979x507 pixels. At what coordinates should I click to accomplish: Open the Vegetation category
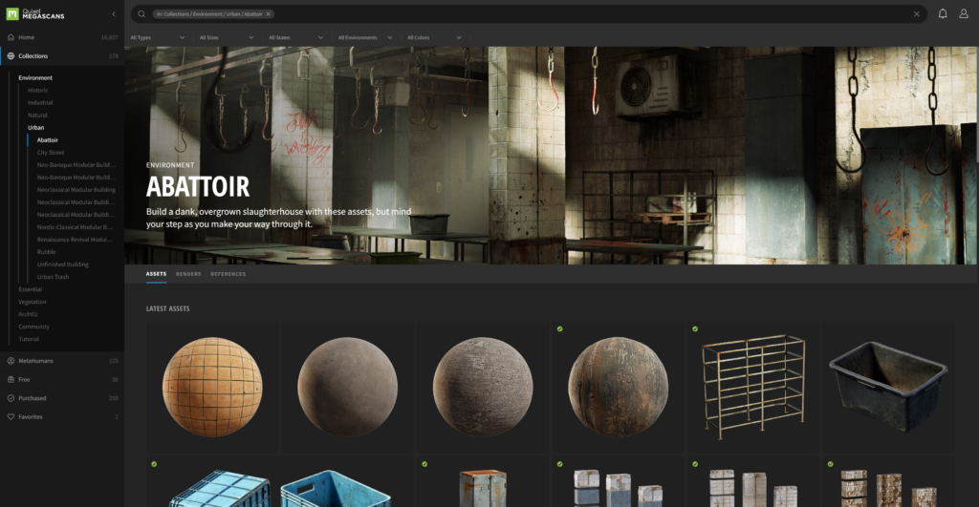(32, 302)
